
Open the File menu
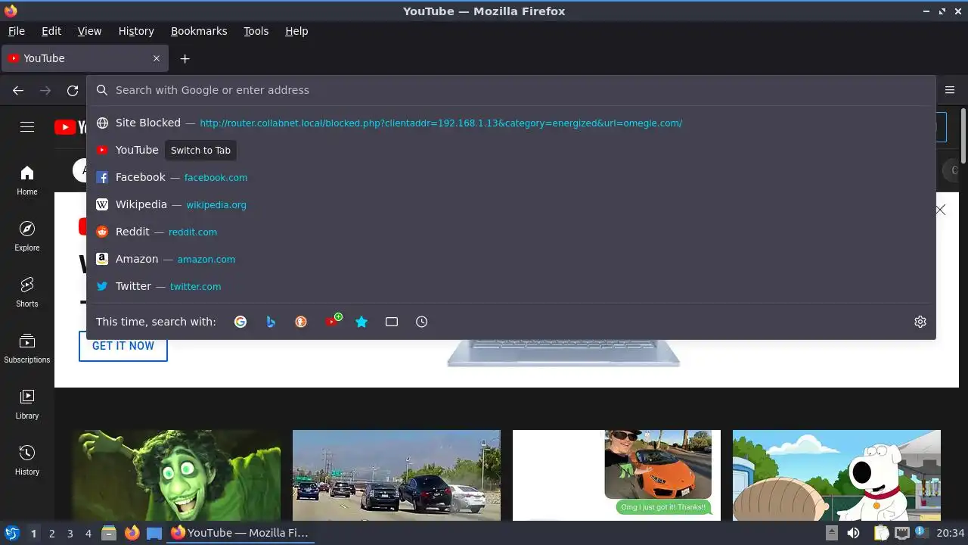click(x=17, y=31)
